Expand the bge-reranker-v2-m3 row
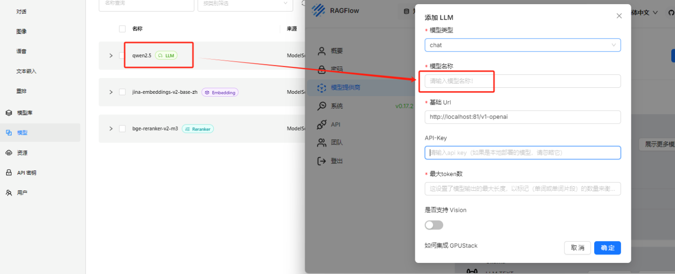 coord(111,129)
